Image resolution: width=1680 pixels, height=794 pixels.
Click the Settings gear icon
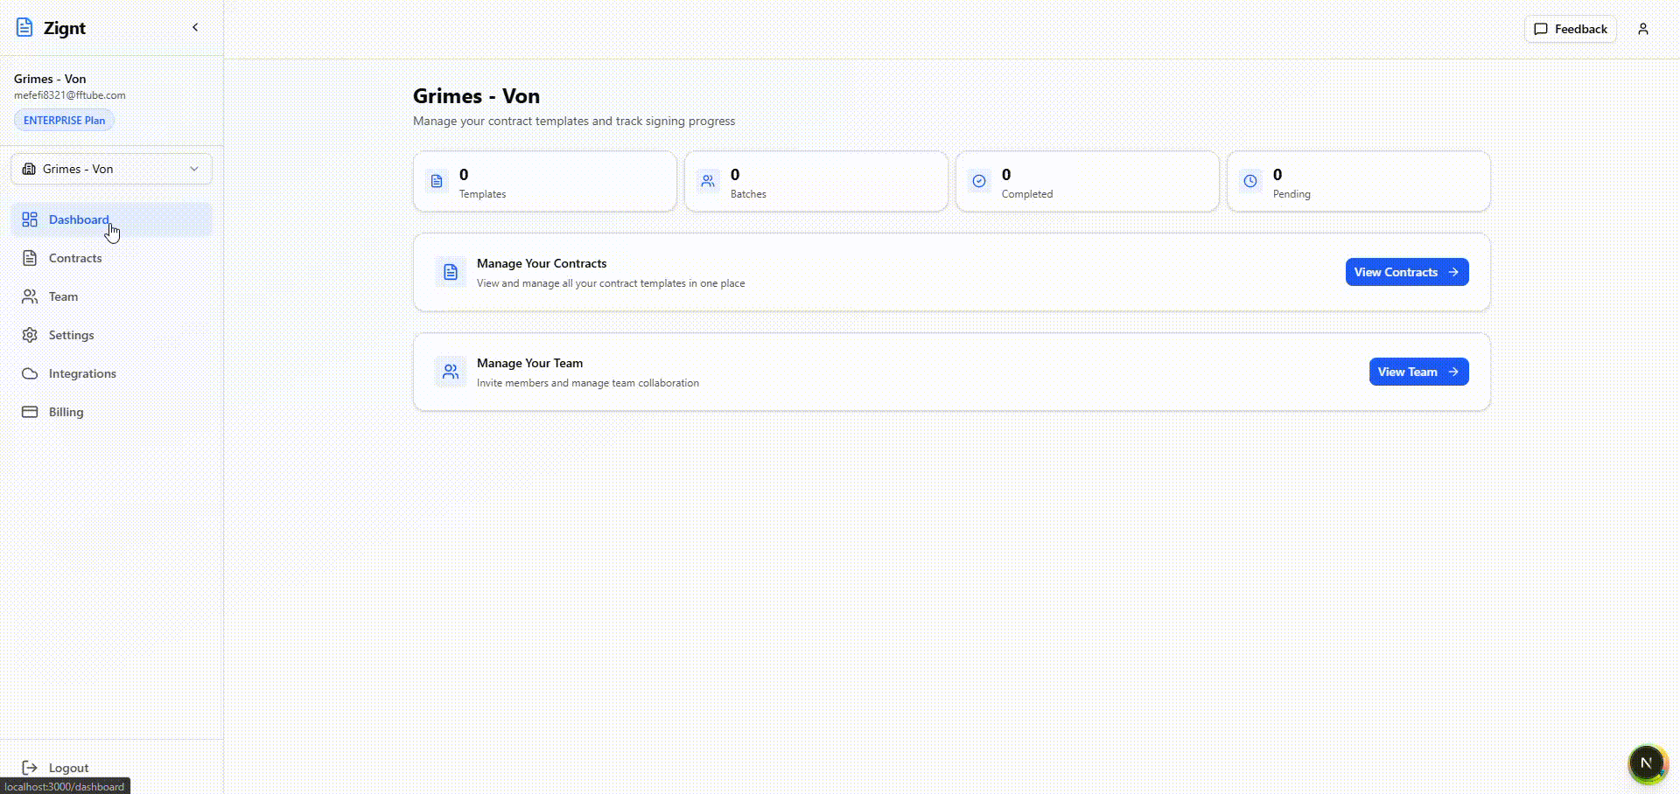coord(30,335)
